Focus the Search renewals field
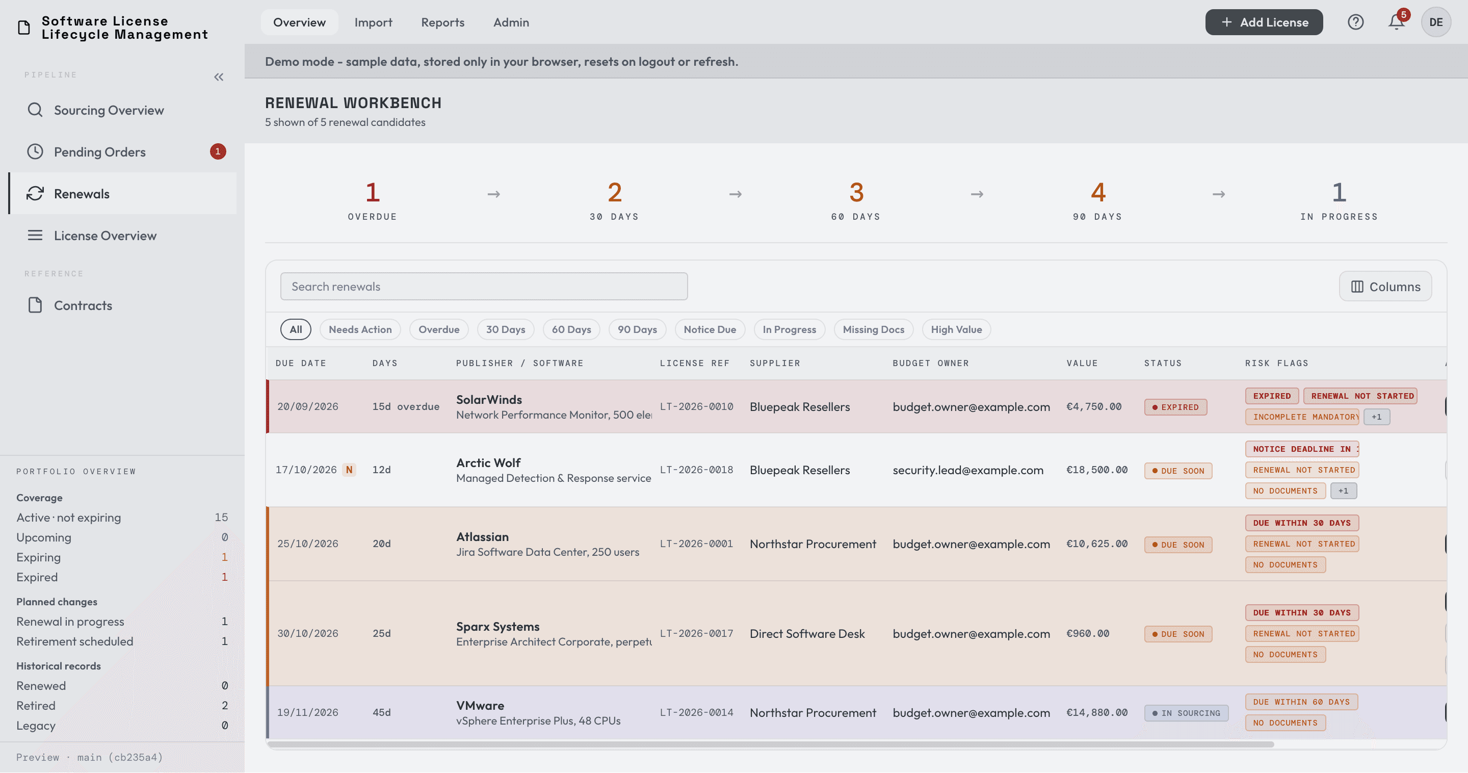 point(484,287)
